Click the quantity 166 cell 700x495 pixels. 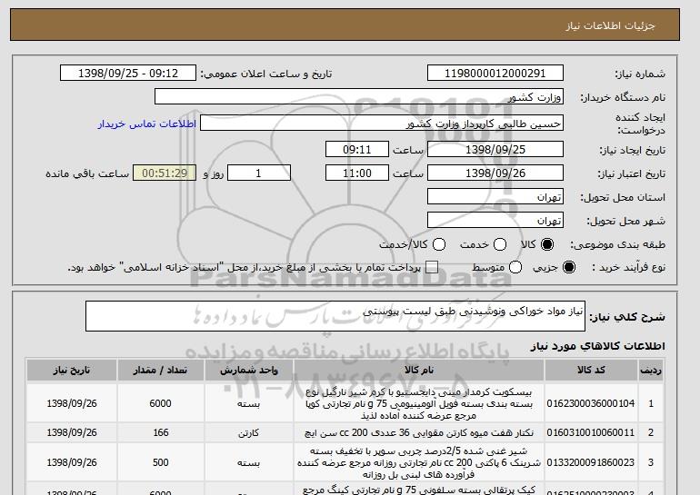(160, 432)
